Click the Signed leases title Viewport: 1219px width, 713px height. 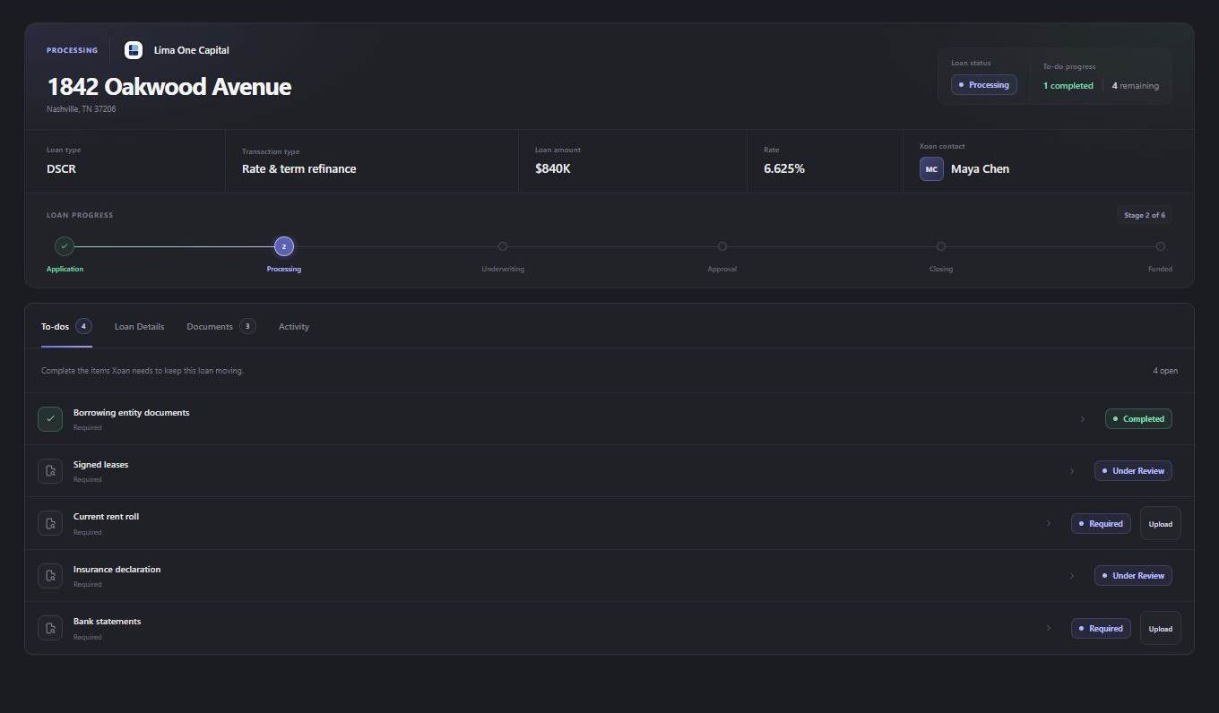101,465
